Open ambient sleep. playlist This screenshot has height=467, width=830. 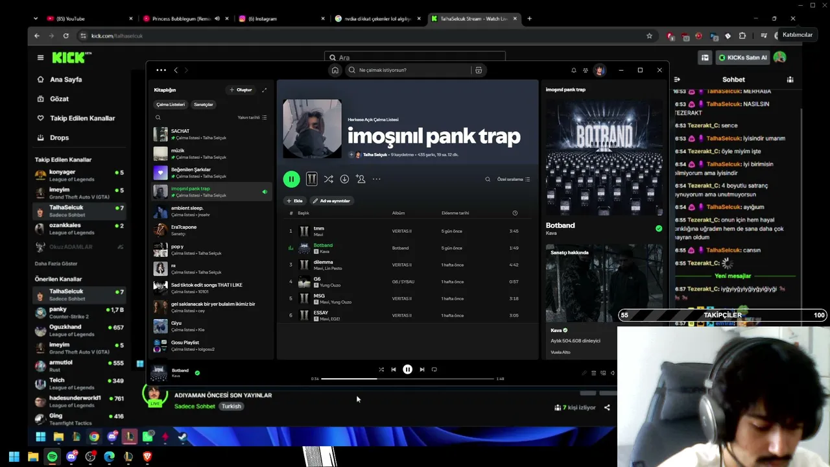(211, 211)
